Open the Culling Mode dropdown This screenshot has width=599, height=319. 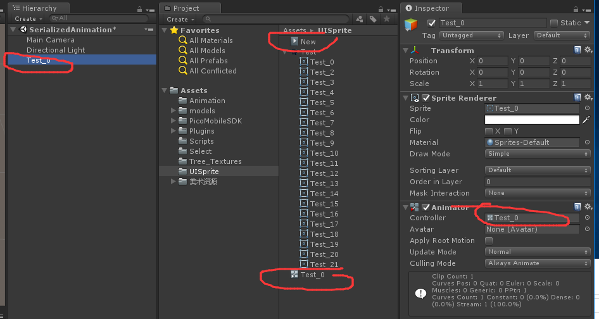pyautogui.click(x=538, y=263)
